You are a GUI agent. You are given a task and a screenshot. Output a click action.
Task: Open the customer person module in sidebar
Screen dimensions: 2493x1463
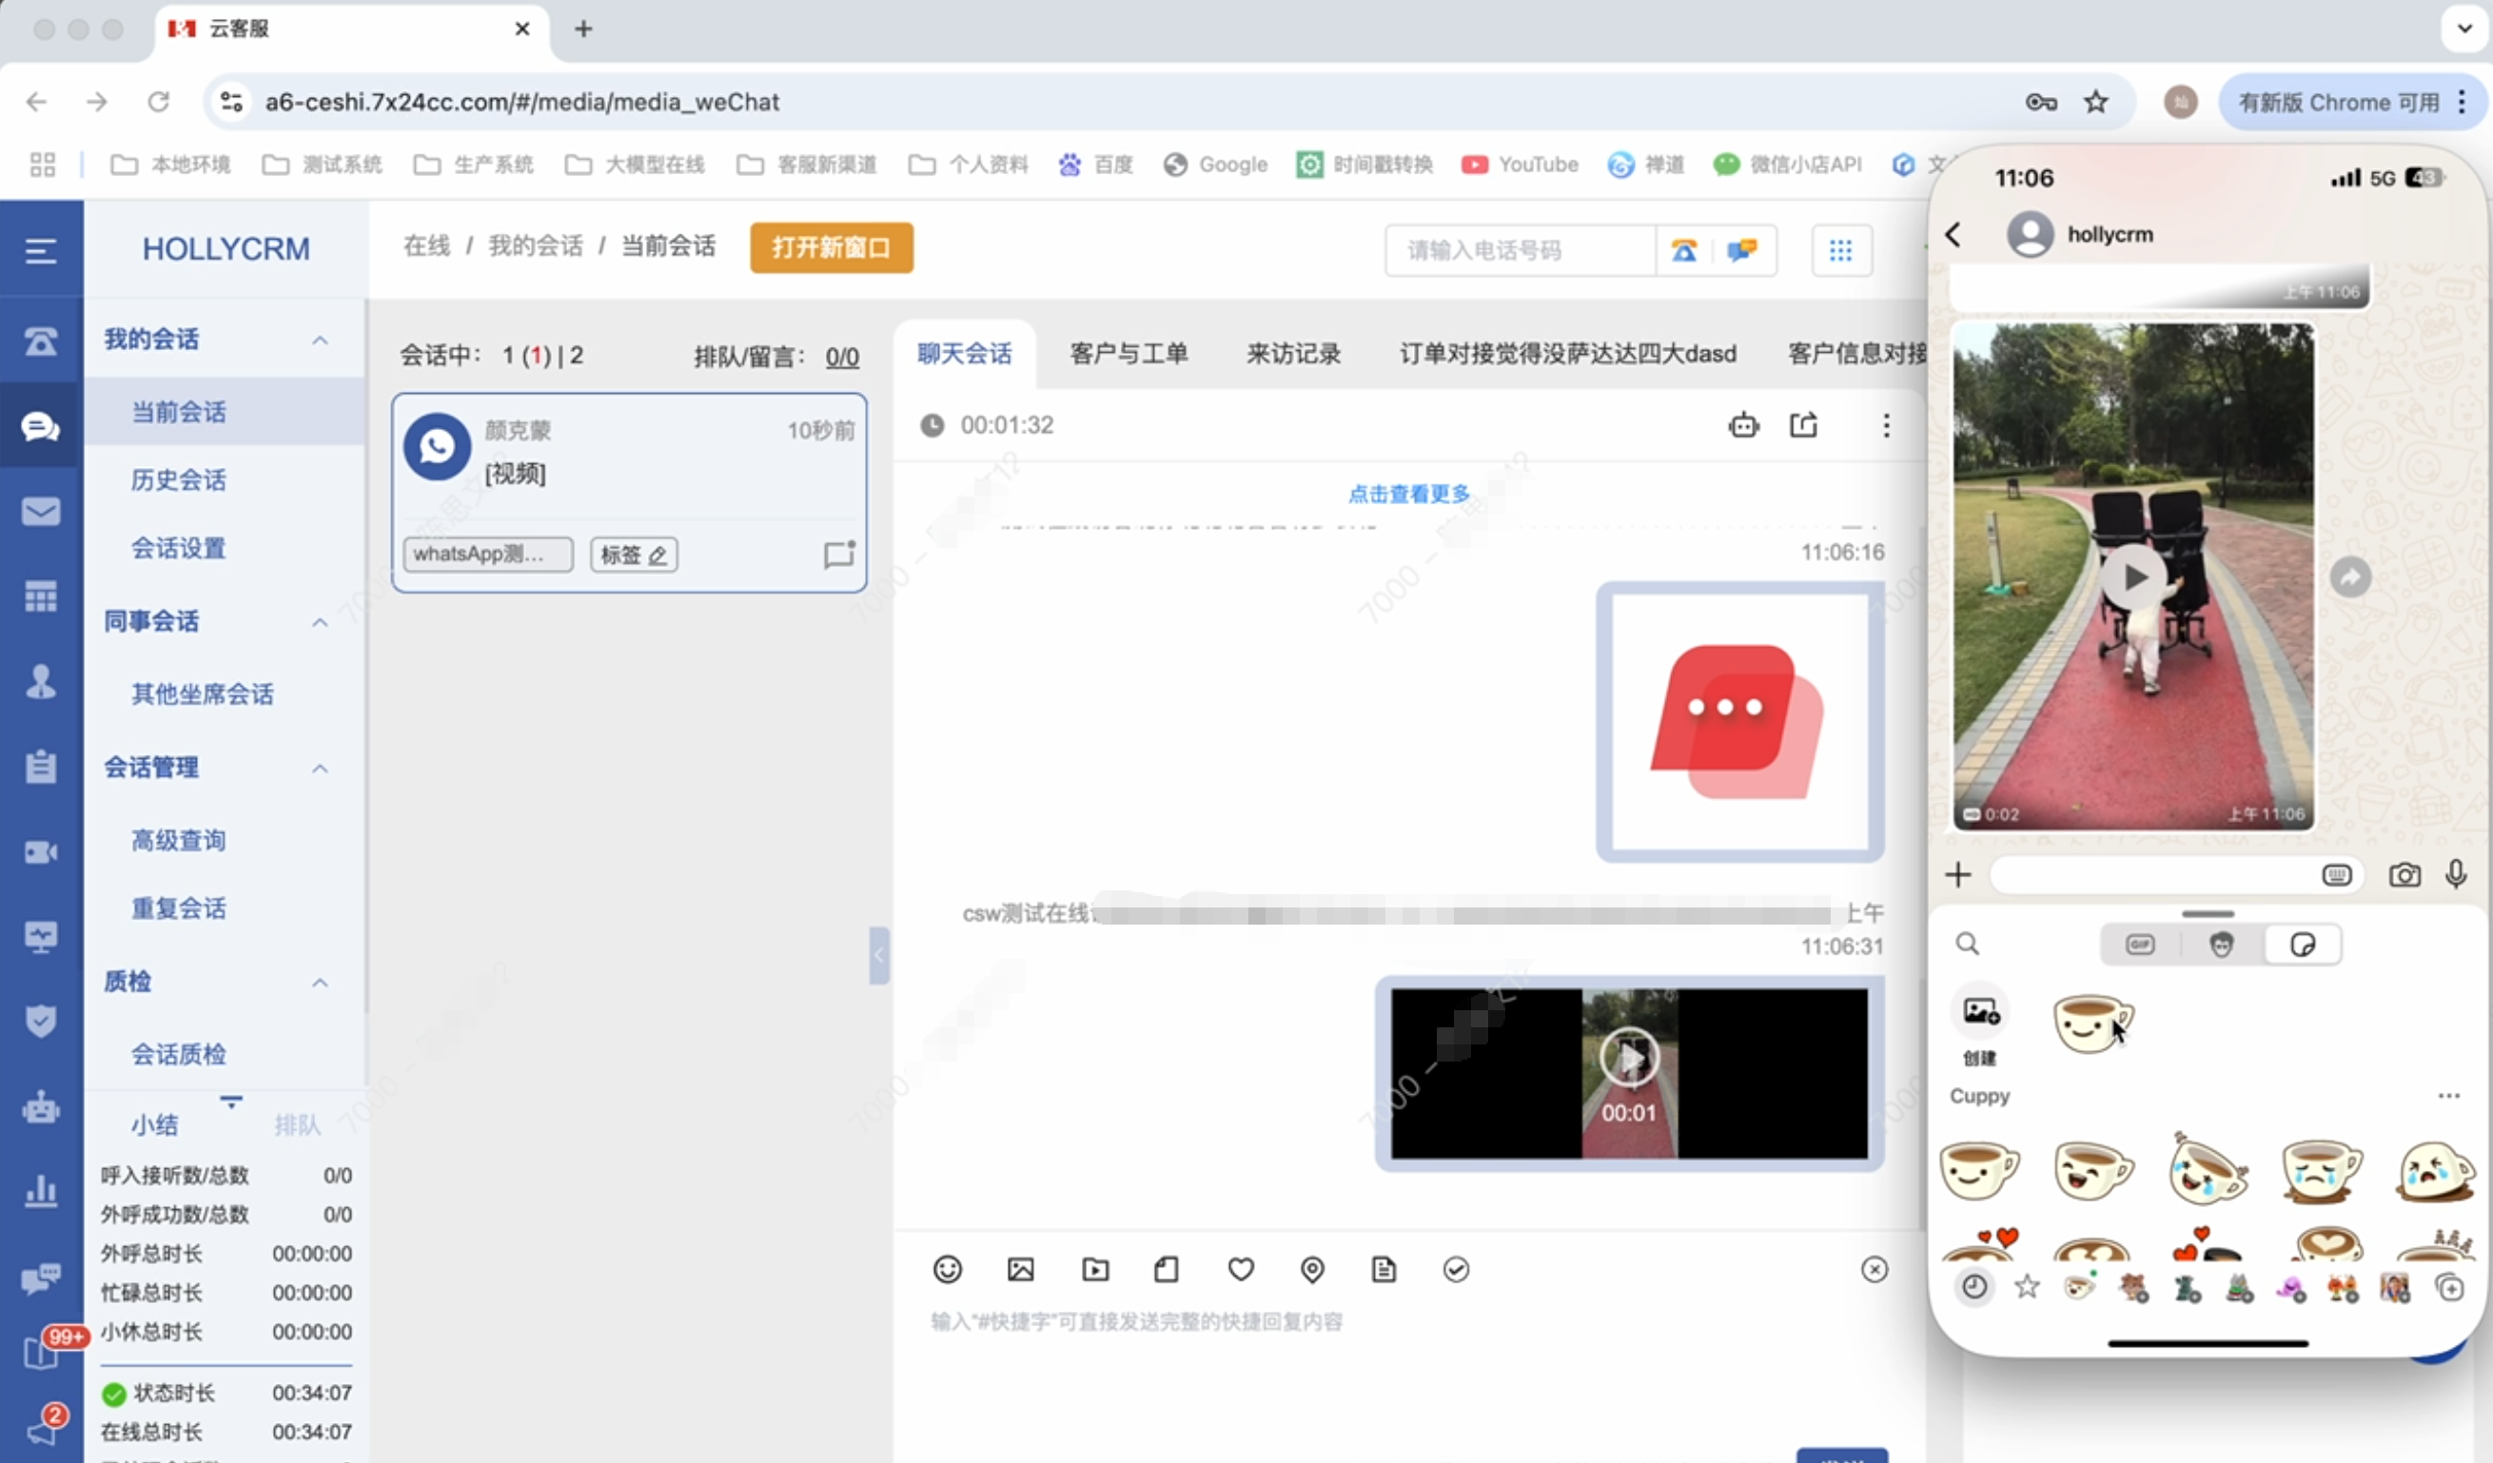click(41, 681)
